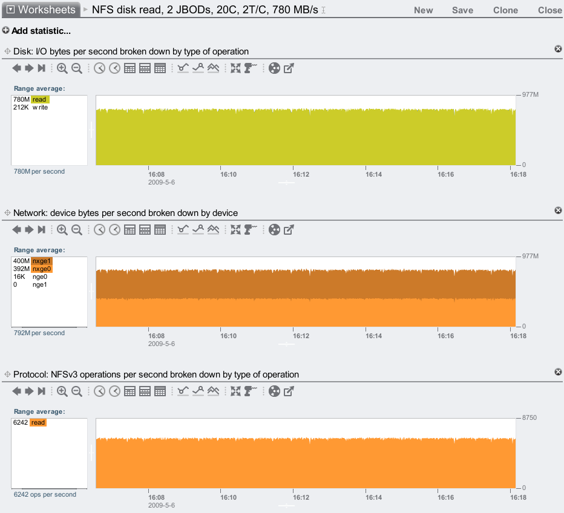Viewport: 564px width, 513px height.
Task: Highlight the write entry in Disk legend
Action: (40, 107)
